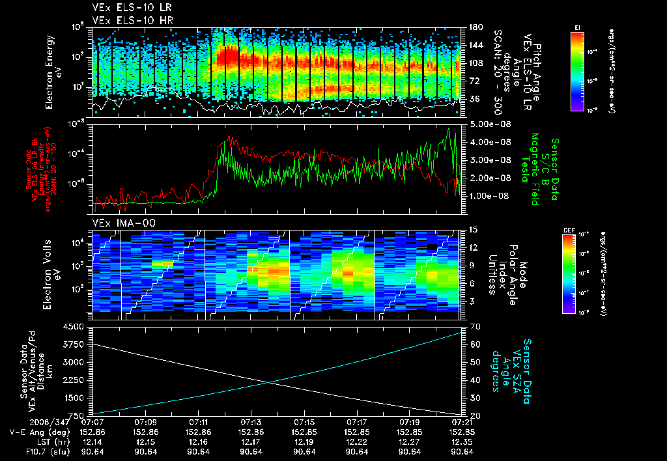Click the time tick label 07:15
This screenshot has width=667, height=461.
pyautogui.click(x=304, y=423)
